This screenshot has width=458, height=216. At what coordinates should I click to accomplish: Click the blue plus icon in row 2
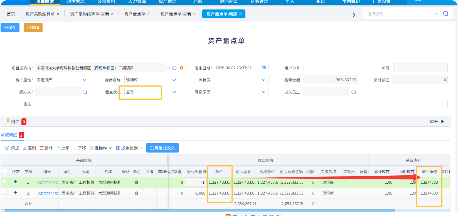16,192
